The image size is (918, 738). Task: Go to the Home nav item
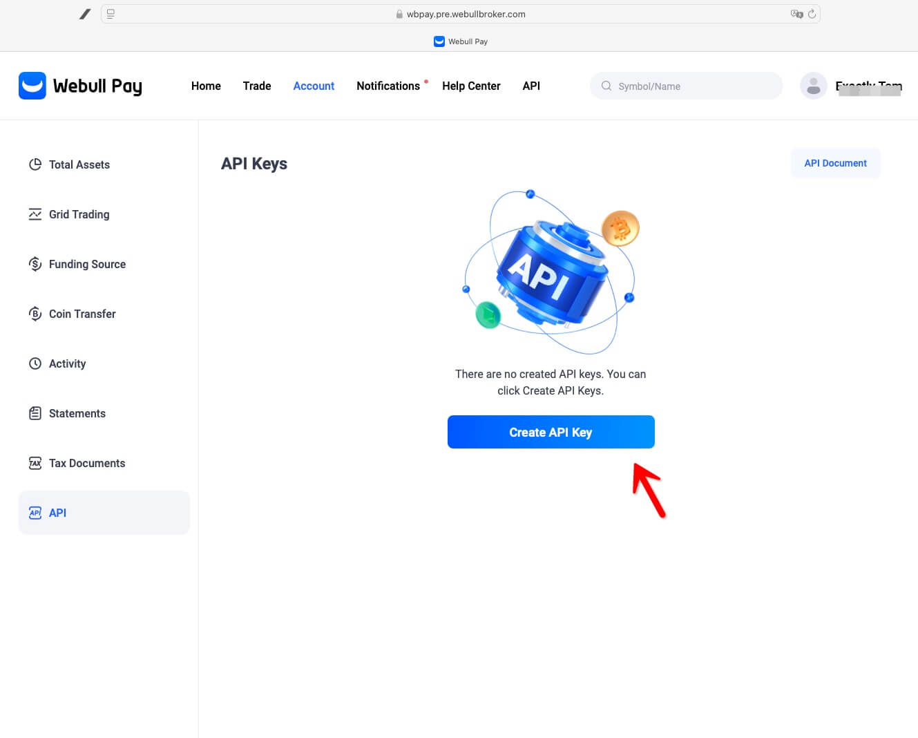(x=206, y=86)
